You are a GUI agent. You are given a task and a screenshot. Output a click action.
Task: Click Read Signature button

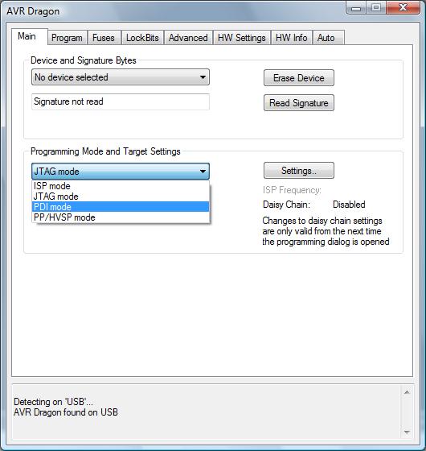[299, 103]
